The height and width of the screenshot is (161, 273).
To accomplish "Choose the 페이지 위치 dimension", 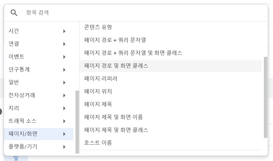I will coord(98,91).
